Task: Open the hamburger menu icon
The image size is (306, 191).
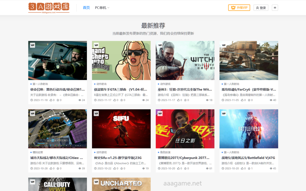Action: (x=275, y=7)
